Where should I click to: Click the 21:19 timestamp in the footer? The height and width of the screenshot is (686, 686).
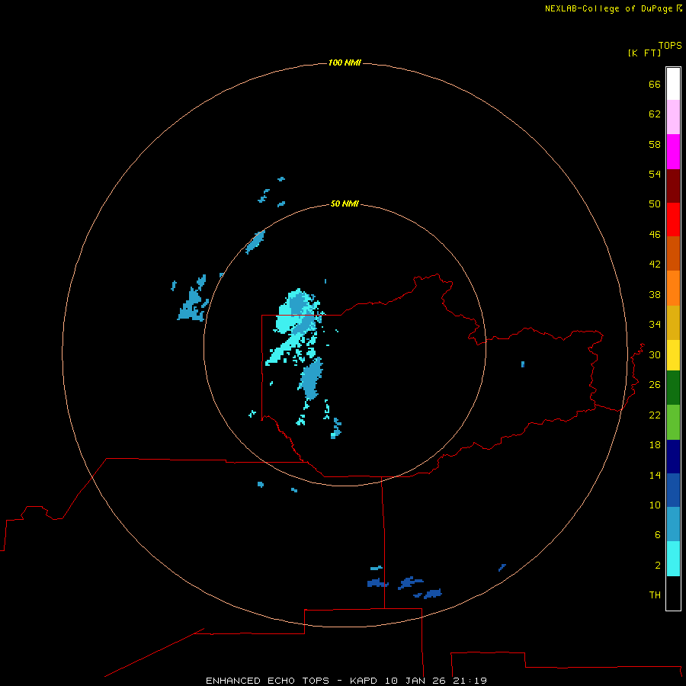pos(470,681)
